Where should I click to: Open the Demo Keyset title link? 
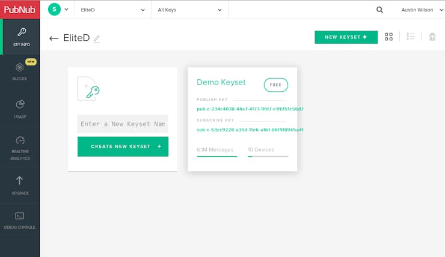point(221,82)
